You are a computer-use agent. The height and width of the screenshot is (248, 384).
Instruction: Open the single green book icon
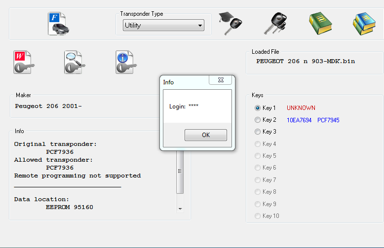pos(320,24)
